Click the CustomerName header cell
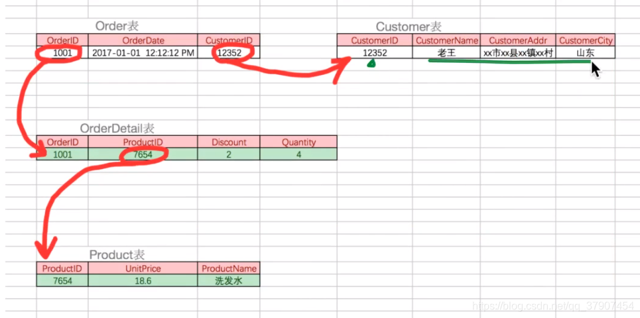 pyautogui.click(x=446, y=40)
